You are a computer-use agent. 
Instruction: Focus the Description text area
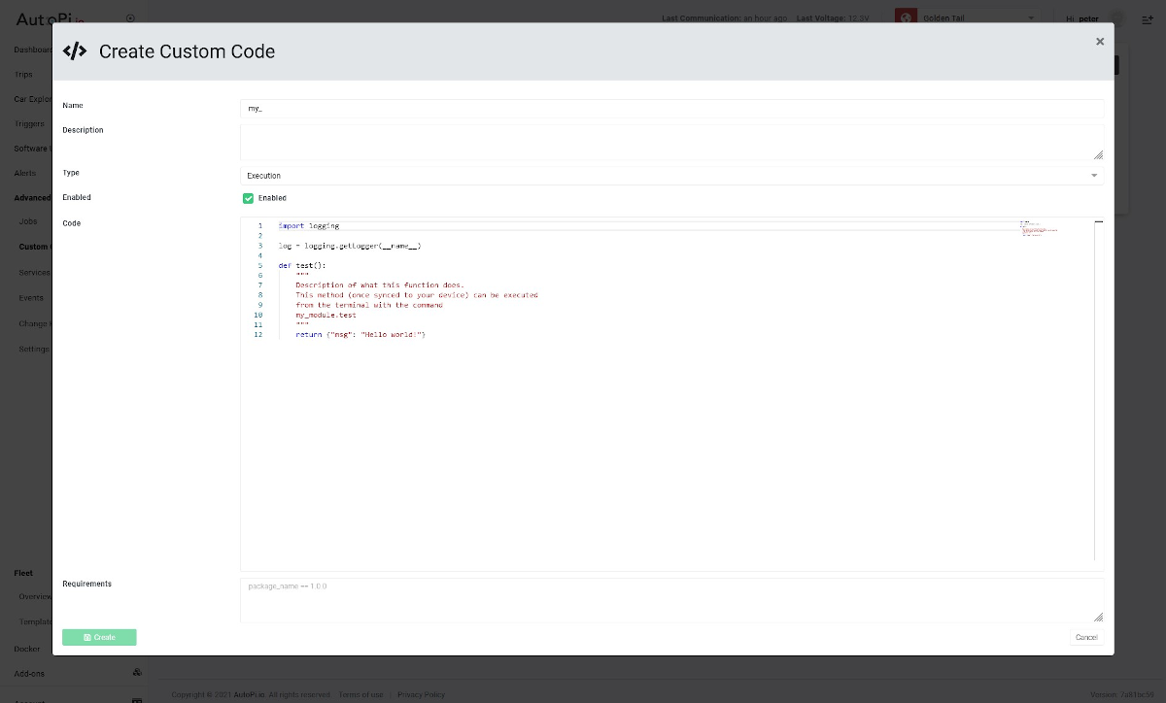671,142
